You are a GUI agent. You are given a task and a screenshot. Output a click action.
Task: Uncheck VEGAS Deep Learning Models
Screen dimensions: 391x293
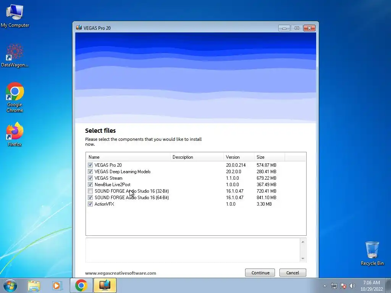(90, 172)
